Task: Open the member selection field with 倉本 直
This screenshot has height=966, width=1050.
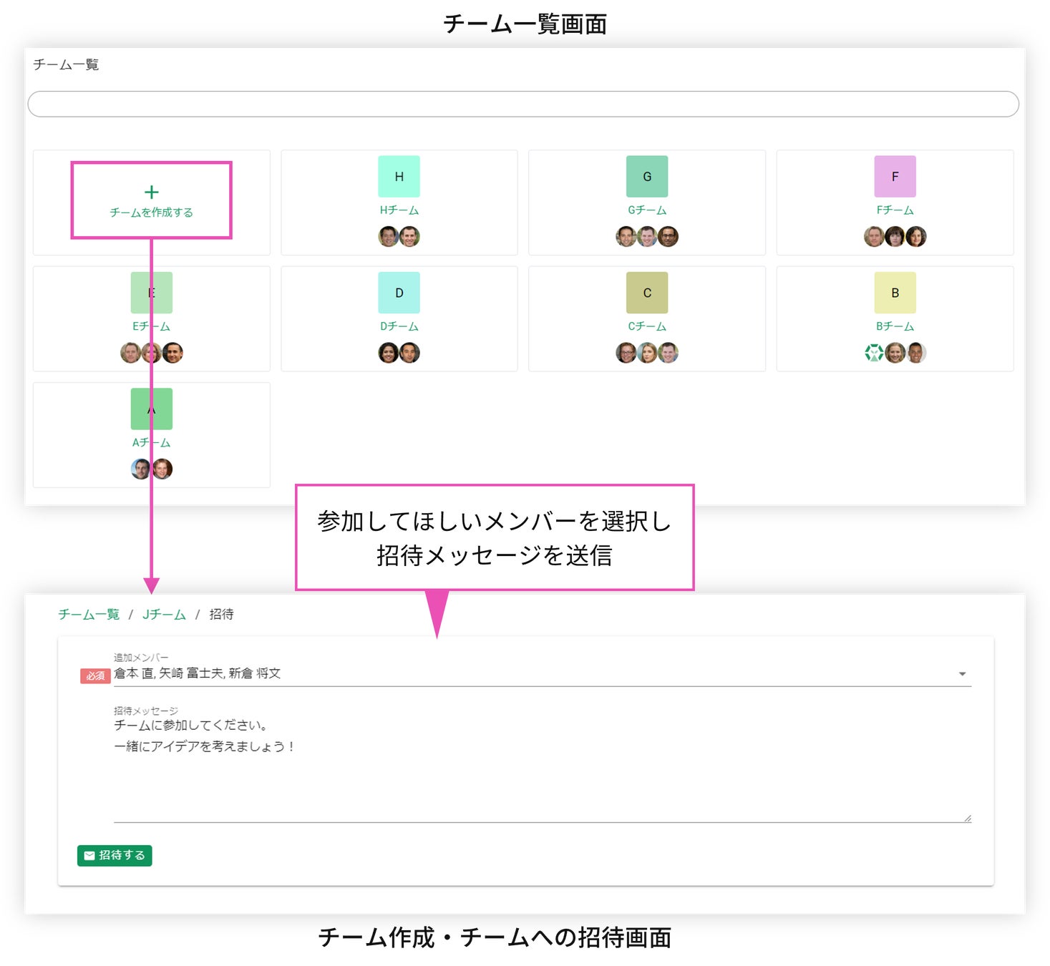Action: 501,673
